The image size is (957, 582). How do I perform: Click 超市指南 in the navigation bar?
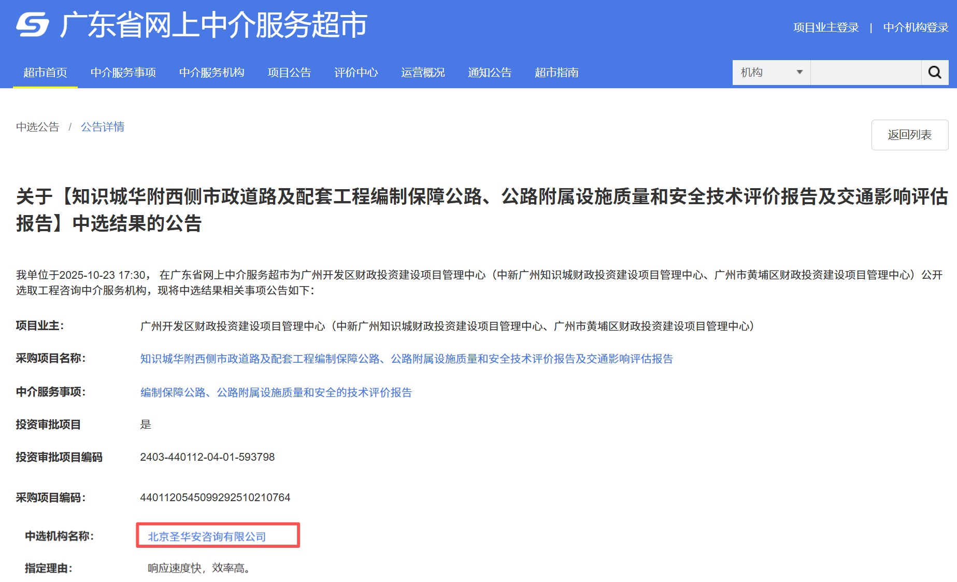click(556, 73)
